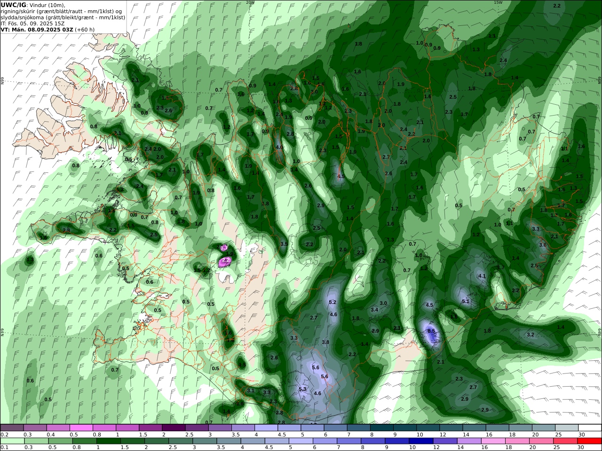Pick lavender 14 swatch in lower legend
The height and width of the screenshot is (451, 602).
click(469, 441)
